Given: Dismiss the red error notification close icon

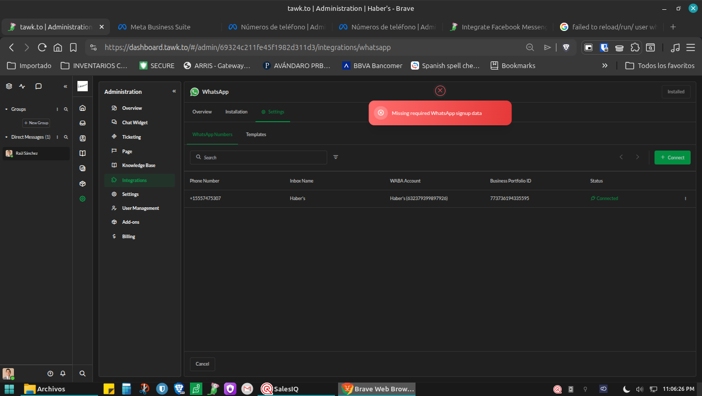Looking at the screenshot, I should coord(440,91).
